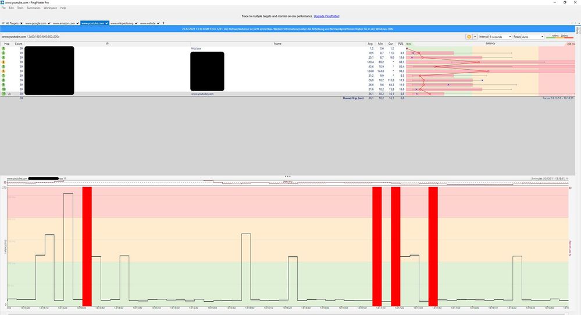Click the 5 minutes time range label on timeline

[x=548, y=178]
